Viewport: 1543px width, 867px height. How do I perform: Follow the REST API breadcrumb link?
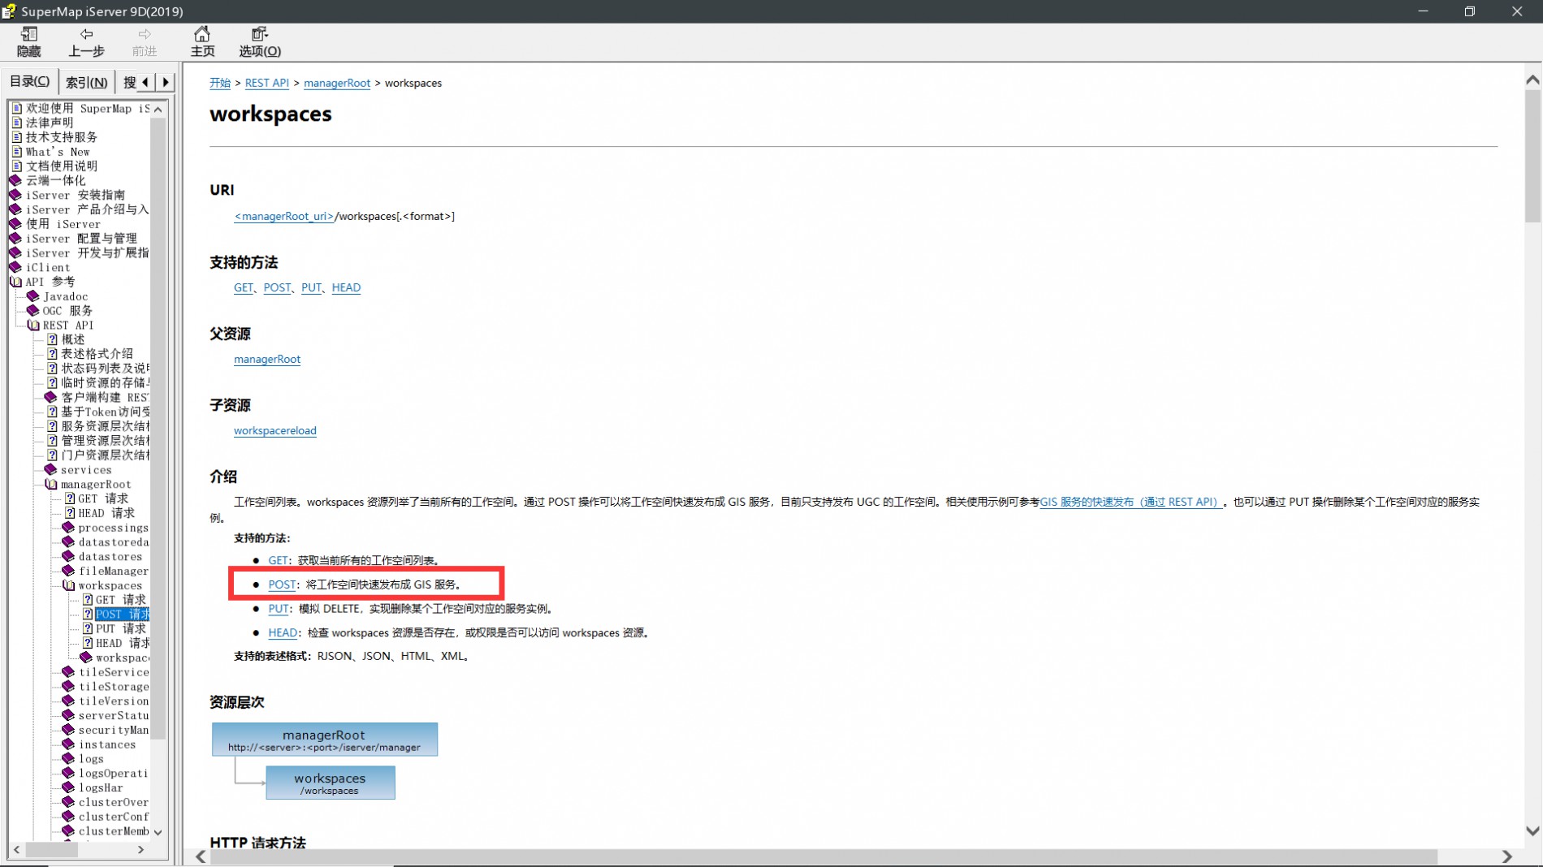click(267, 83)
